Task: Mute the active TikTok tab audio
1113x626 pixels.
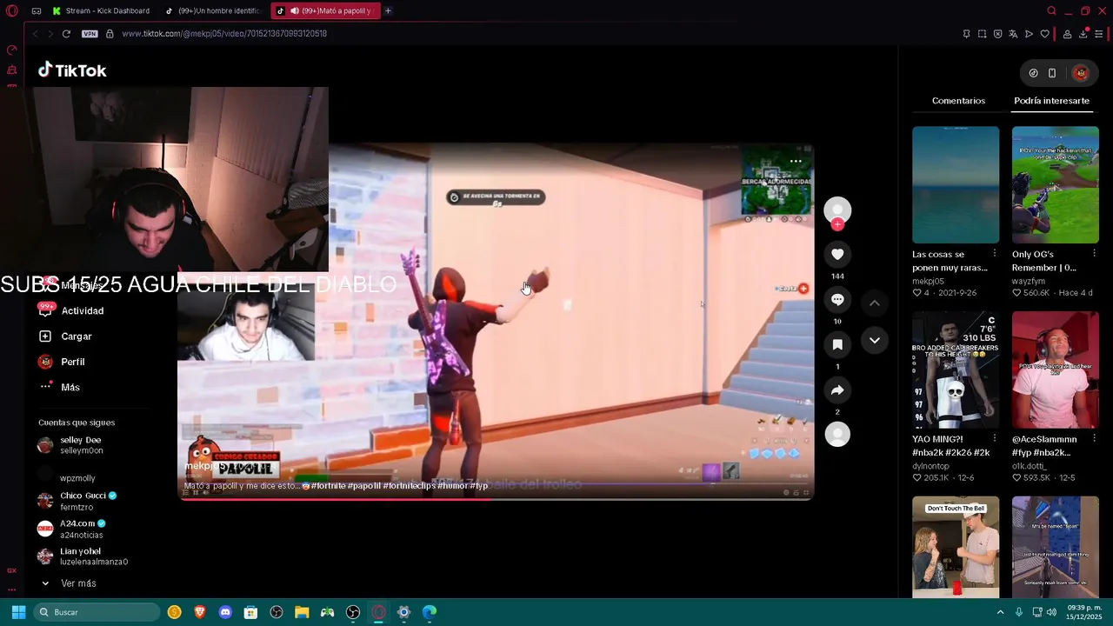Action: [x=295, y=10]
